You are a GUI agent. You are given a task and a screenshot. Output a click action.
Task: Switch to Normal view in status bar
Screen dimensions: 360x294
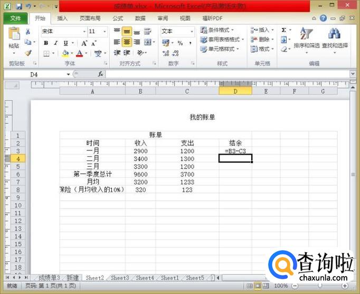click(249, 286)
